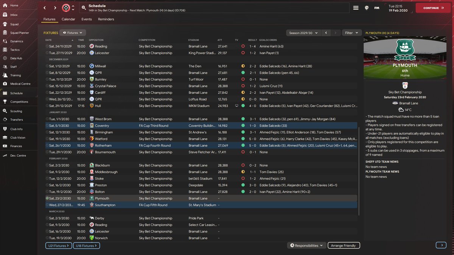454x255 pixels.
Task: Switch to the Calendar tab
Action: pos(68,19)
